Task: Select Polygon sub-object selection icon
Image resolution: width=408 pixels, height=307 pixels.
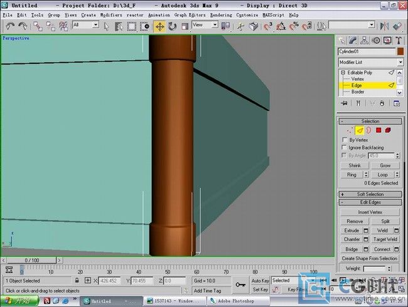Action: click(378, 130)
